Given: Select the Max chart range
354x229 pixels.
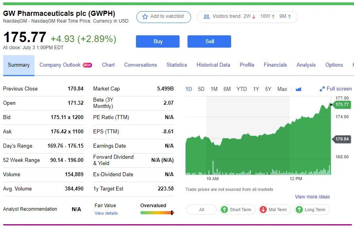Looking at the screenshot, I should [x=282, y=89].
